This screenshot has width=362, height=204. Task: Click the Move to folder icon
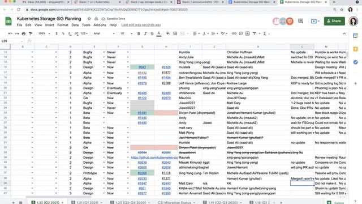tap(96, 19)
